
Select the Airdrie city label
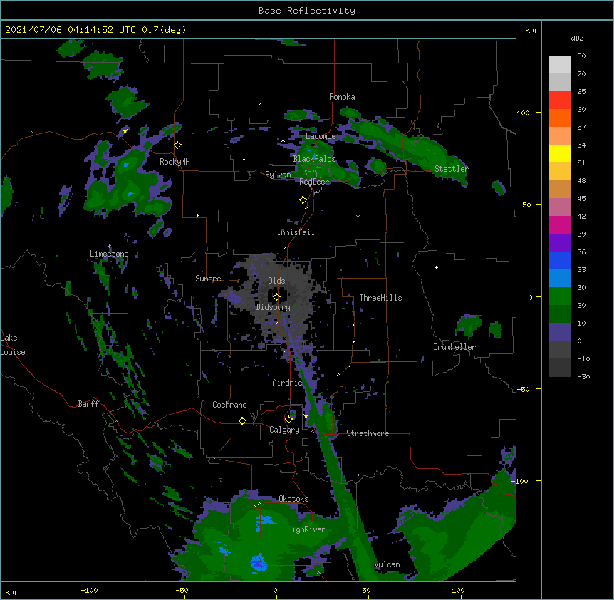pyautogui.click(x=288, y=383)
